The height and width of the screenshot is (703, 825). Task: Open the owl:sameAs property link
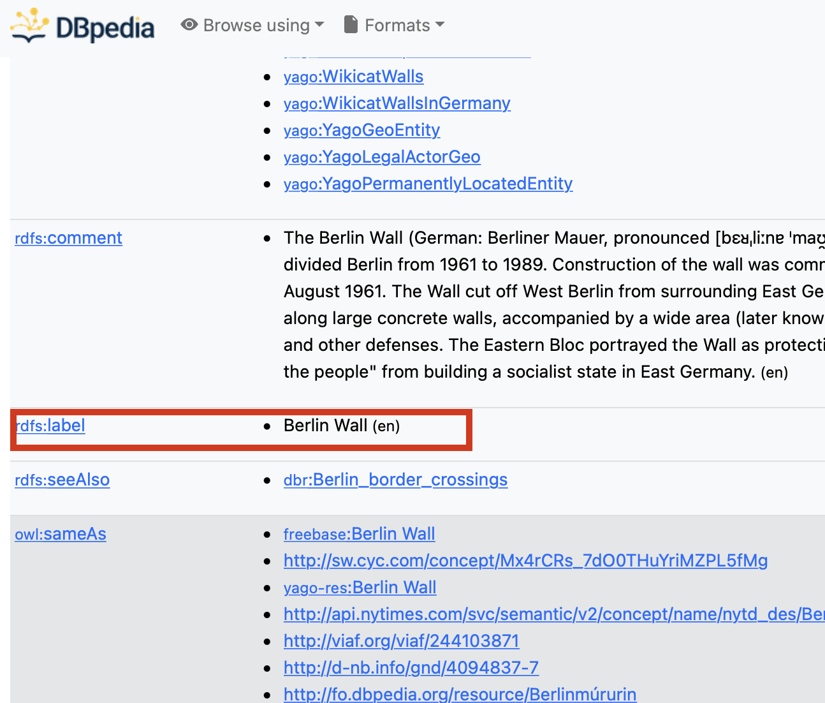coord(61,534)
